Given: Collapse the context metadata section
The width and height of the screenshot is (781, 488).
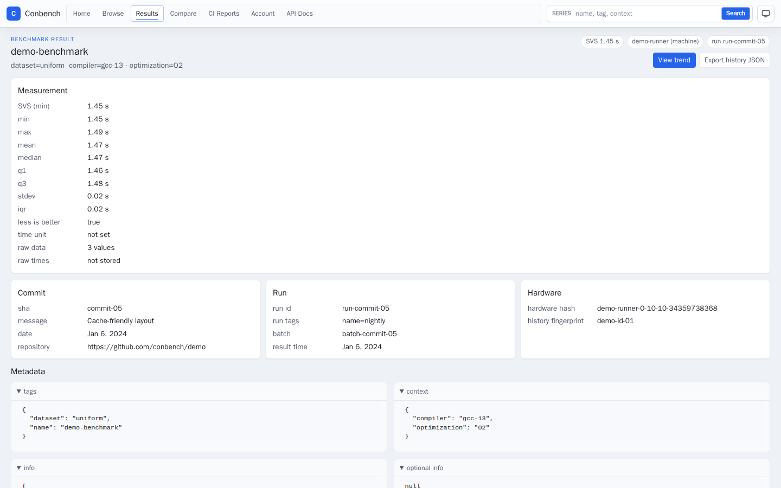Looking at the screenshot, I should pos(582,391).
